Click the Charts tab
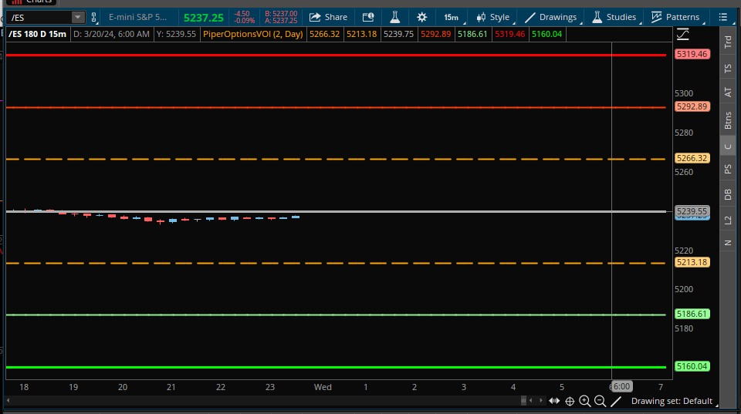The height and width of the screenshot is (414, 741). pos(32,2)
